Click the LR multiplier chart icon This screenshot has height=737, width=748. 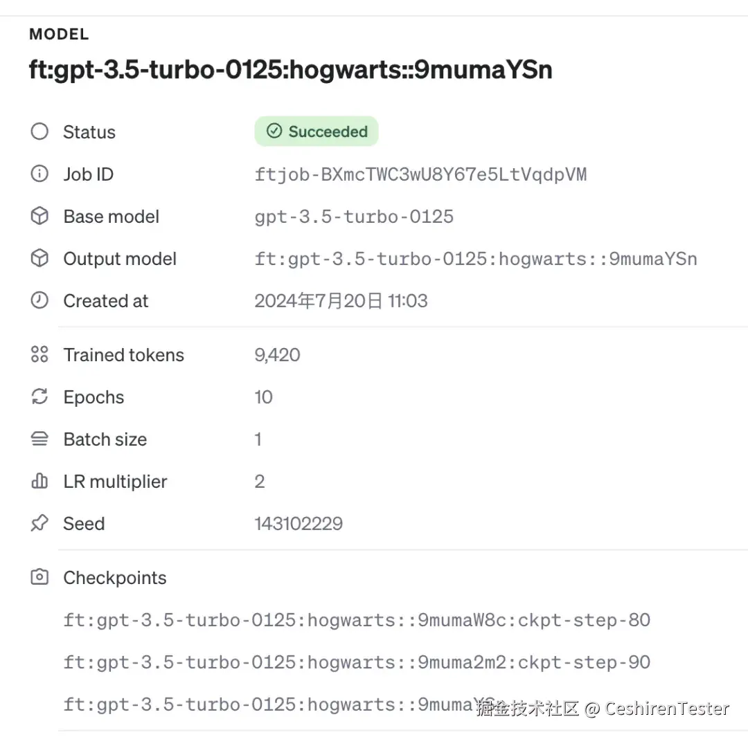(39, 482)
